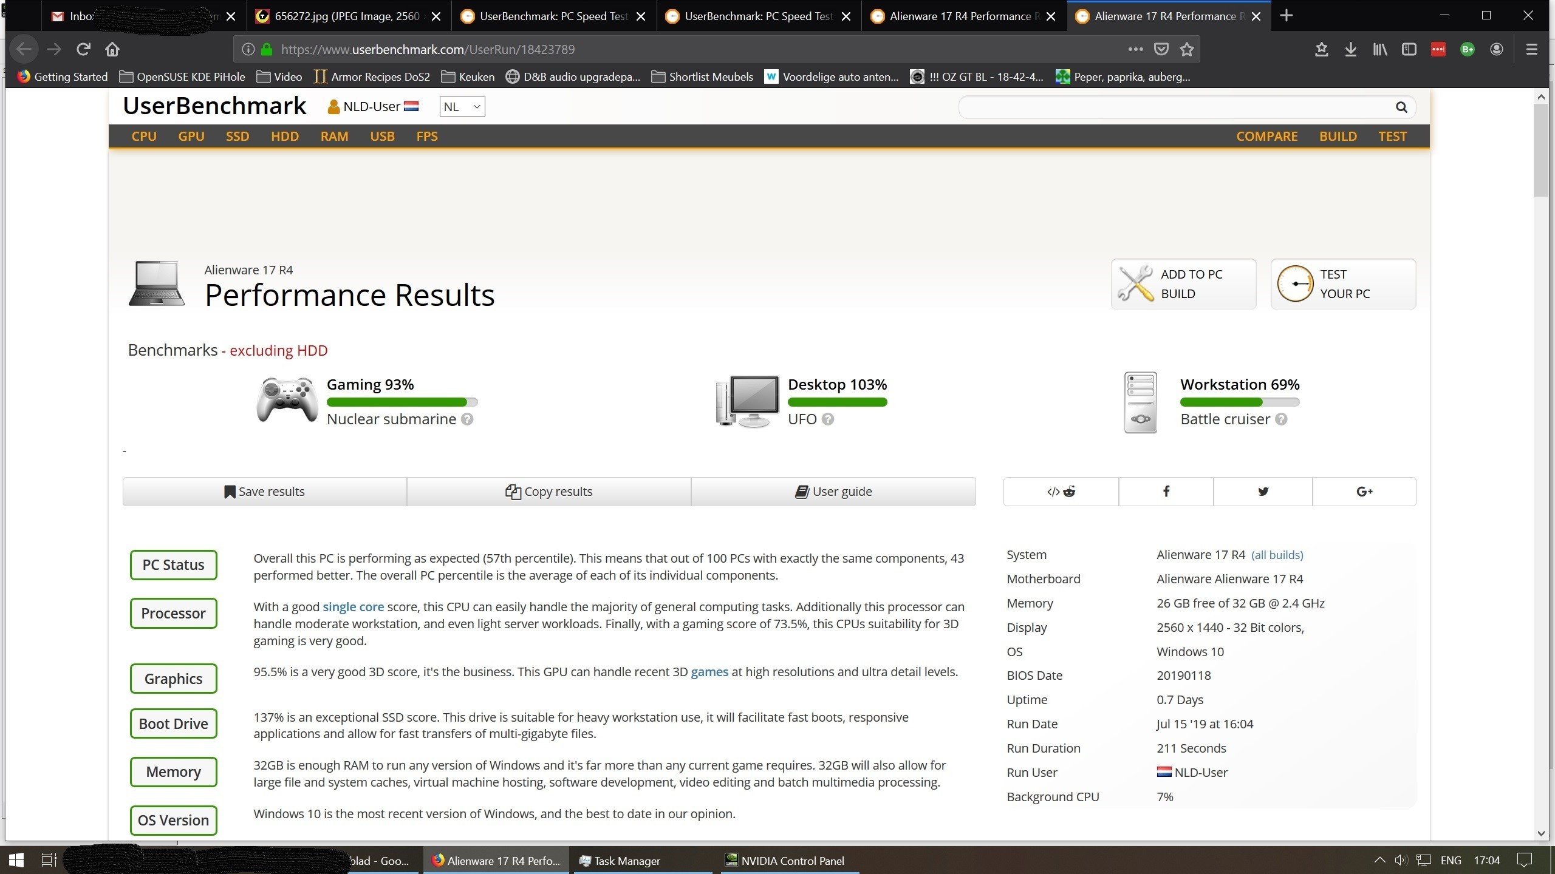Click the Gaming 93% progress bar
1555x874 pixels.
click(402, 402)
